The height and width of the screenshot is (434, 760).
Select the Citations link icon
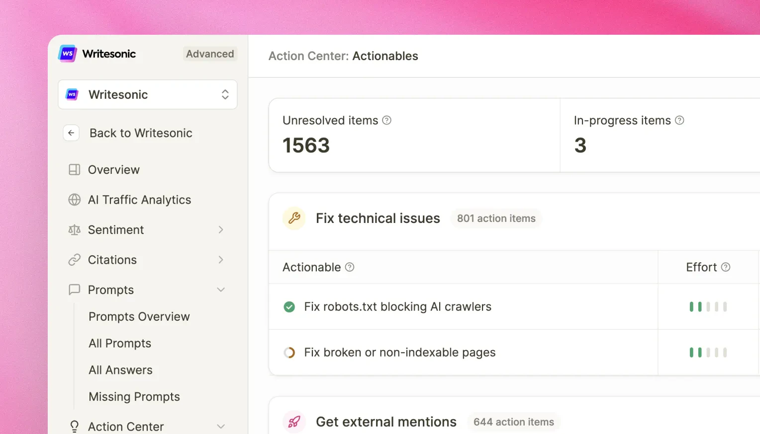tap(75, 260)
